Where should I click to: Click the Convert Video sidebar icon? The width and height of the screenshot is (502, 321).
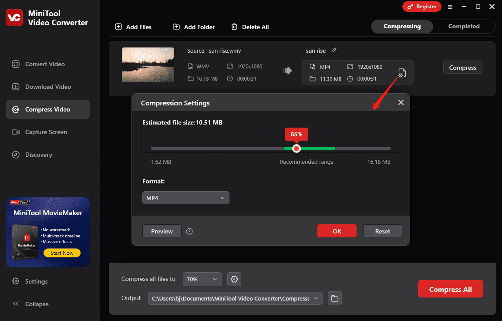tap(16, 64)
